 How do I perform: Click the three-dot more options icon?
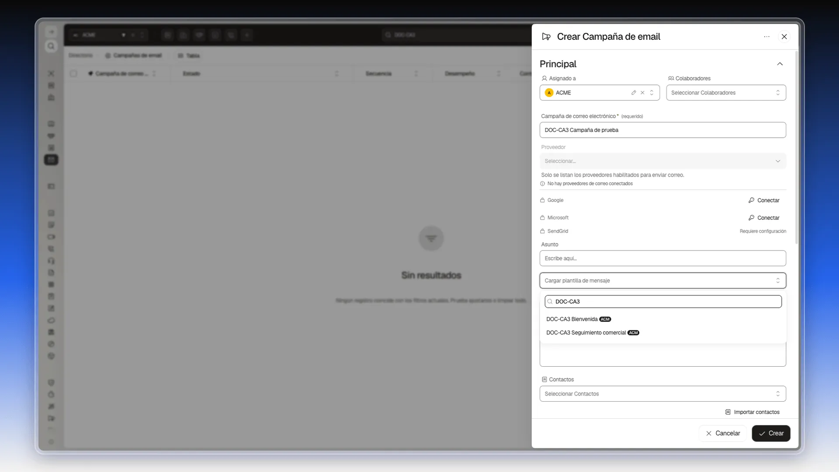(766, 37)
